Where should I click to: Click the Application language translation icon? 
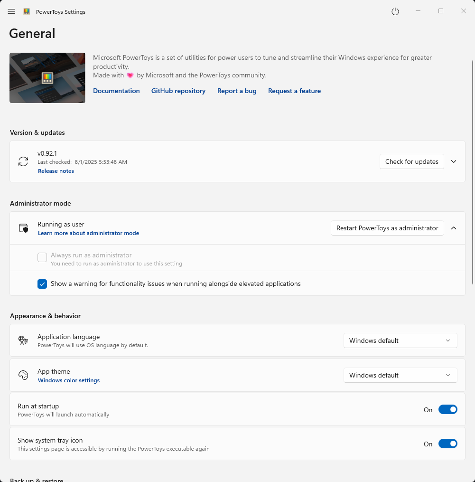tap(23, 340)
